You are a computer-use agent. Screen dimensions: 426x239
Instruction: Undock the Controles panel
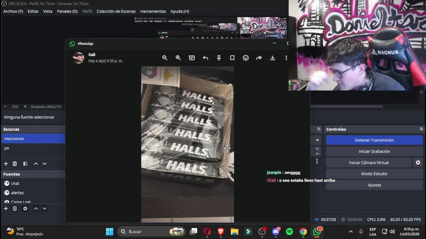coord(421,129)
